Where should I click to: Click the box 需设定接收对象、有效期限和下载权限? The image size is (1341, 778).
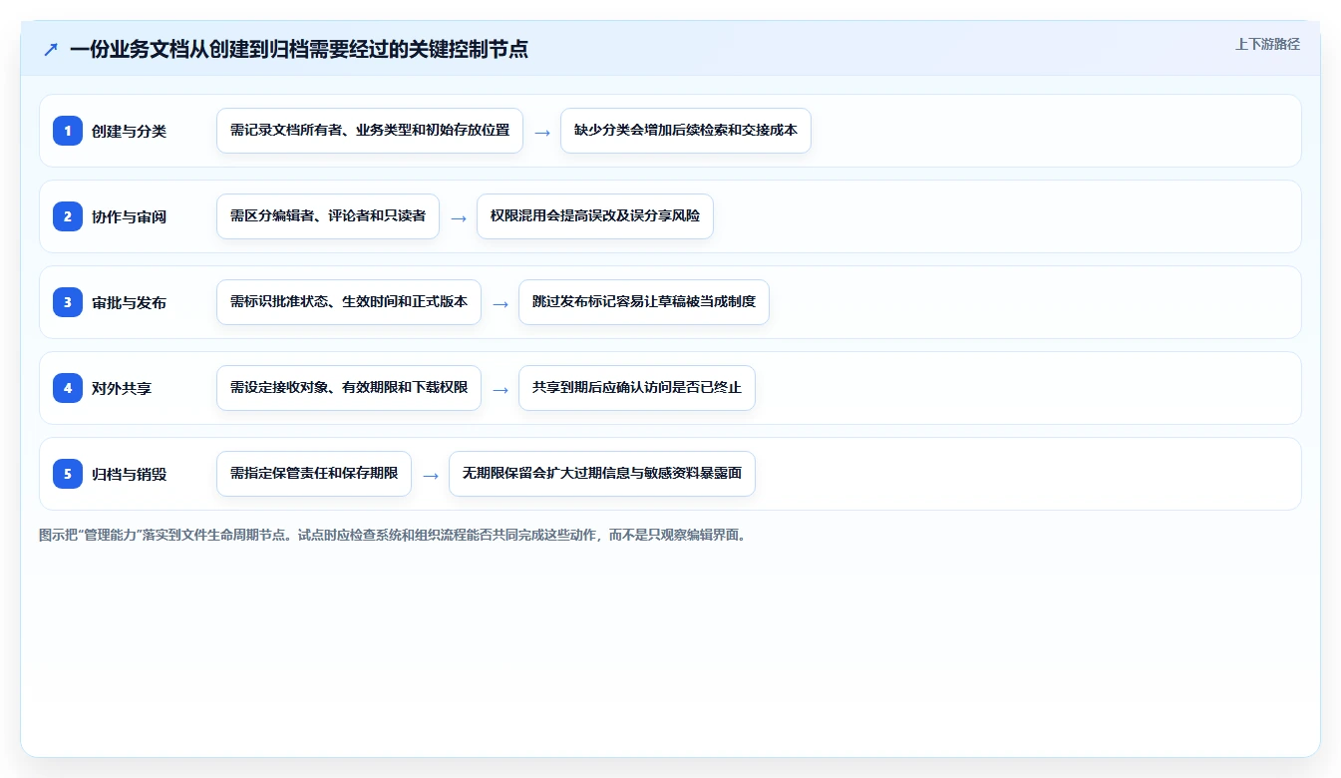(x=349, y=388)
